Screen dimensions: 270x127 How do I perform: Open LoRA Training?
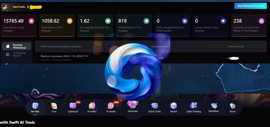[x=193, y=107]
